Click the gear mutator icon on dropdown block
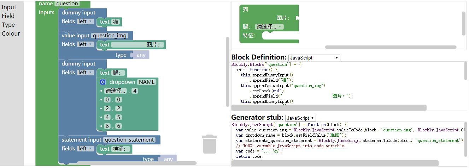Viewport: 469px width, 168px height. click(x=103, y=82)
